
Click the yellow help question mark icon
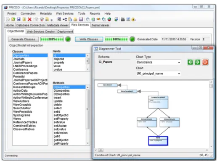point(133,19)
